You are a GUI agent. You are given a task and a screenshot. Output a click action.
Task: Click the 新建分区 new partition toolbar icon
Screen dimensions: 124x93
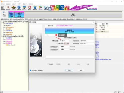[x=24, y=8]
